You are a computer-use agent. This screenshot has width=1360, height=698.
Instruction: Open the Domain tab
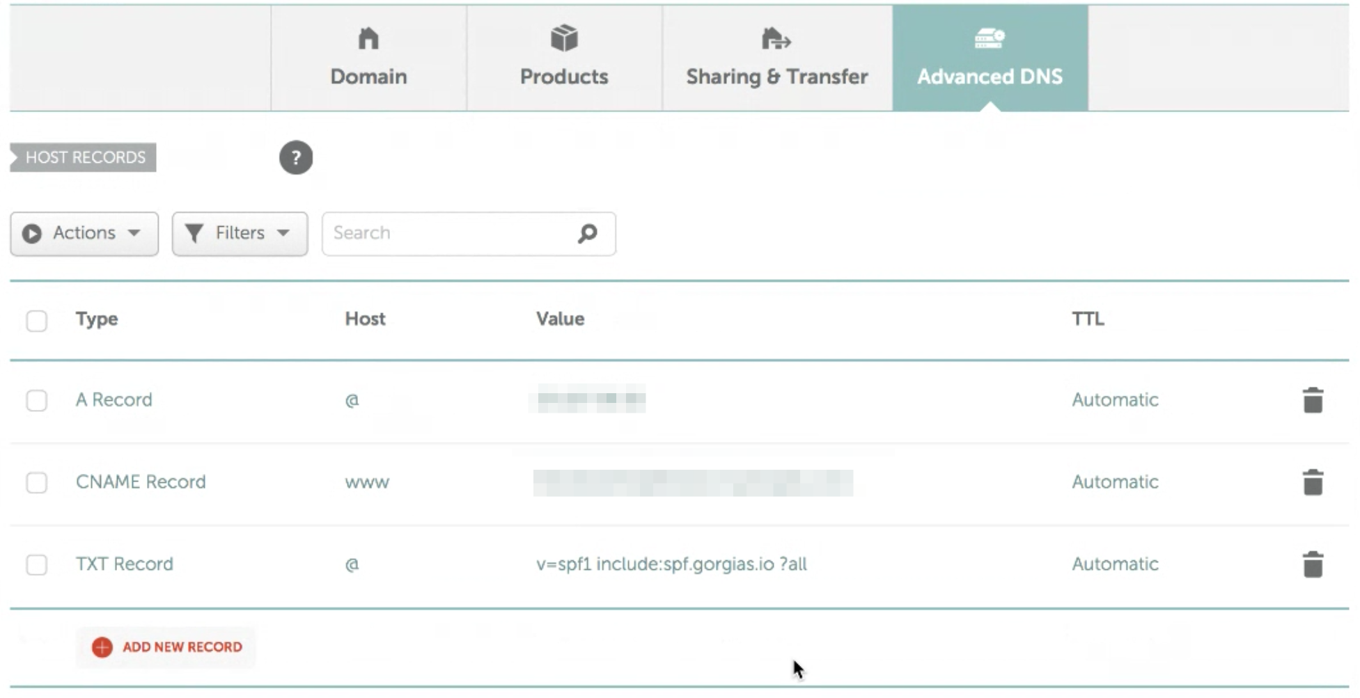[x=368, y=58]
